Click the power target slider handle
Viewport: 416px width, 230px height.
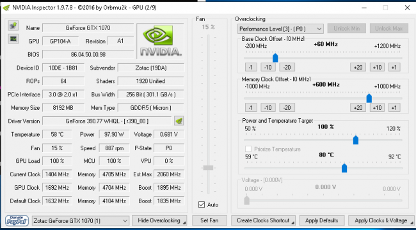coord(356,140)
